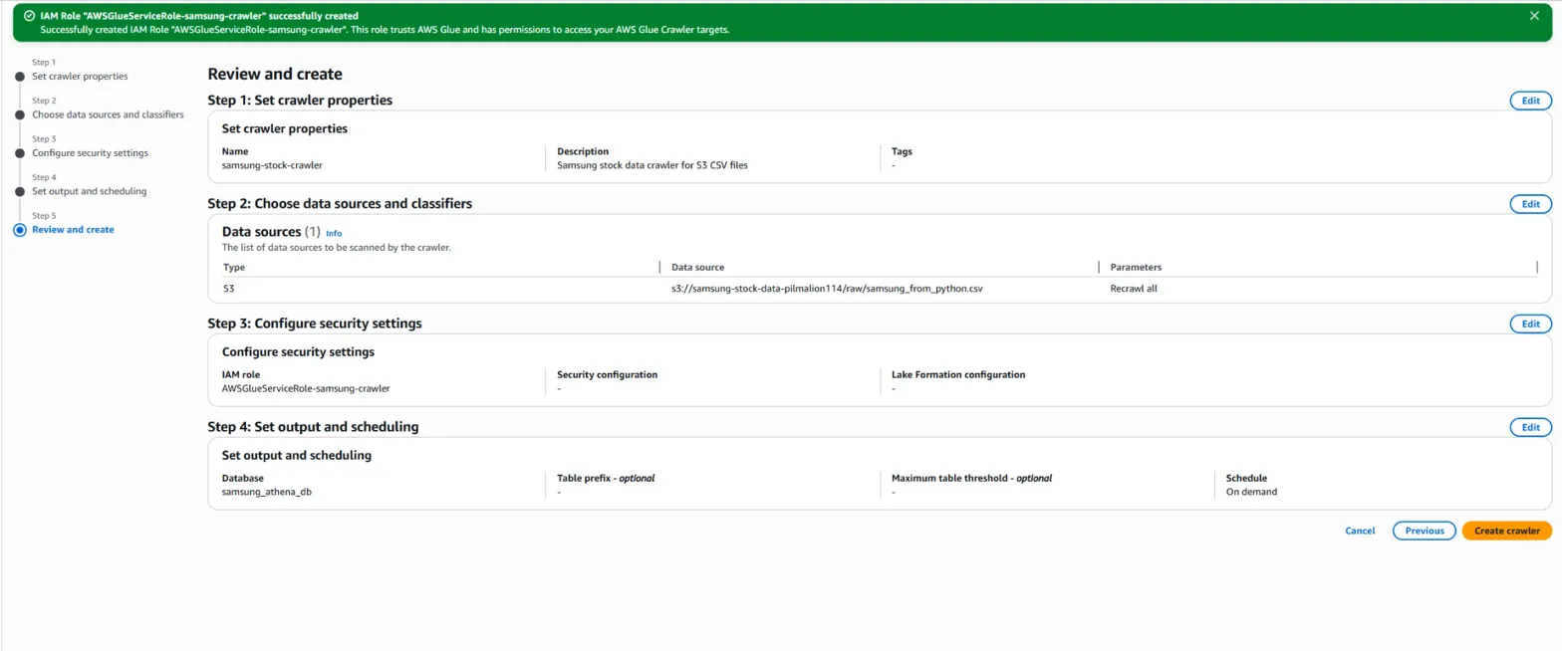Click the Step 2 bullet indicator in sidebar
This screenshot has width=1562, height=651.
point(19,115)
